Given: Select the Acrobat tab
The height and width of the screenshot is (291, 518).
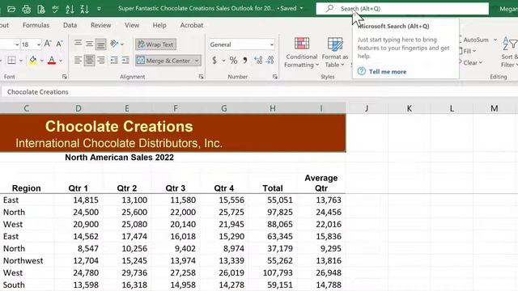Looking at the screenshot, I should (192, 25).
